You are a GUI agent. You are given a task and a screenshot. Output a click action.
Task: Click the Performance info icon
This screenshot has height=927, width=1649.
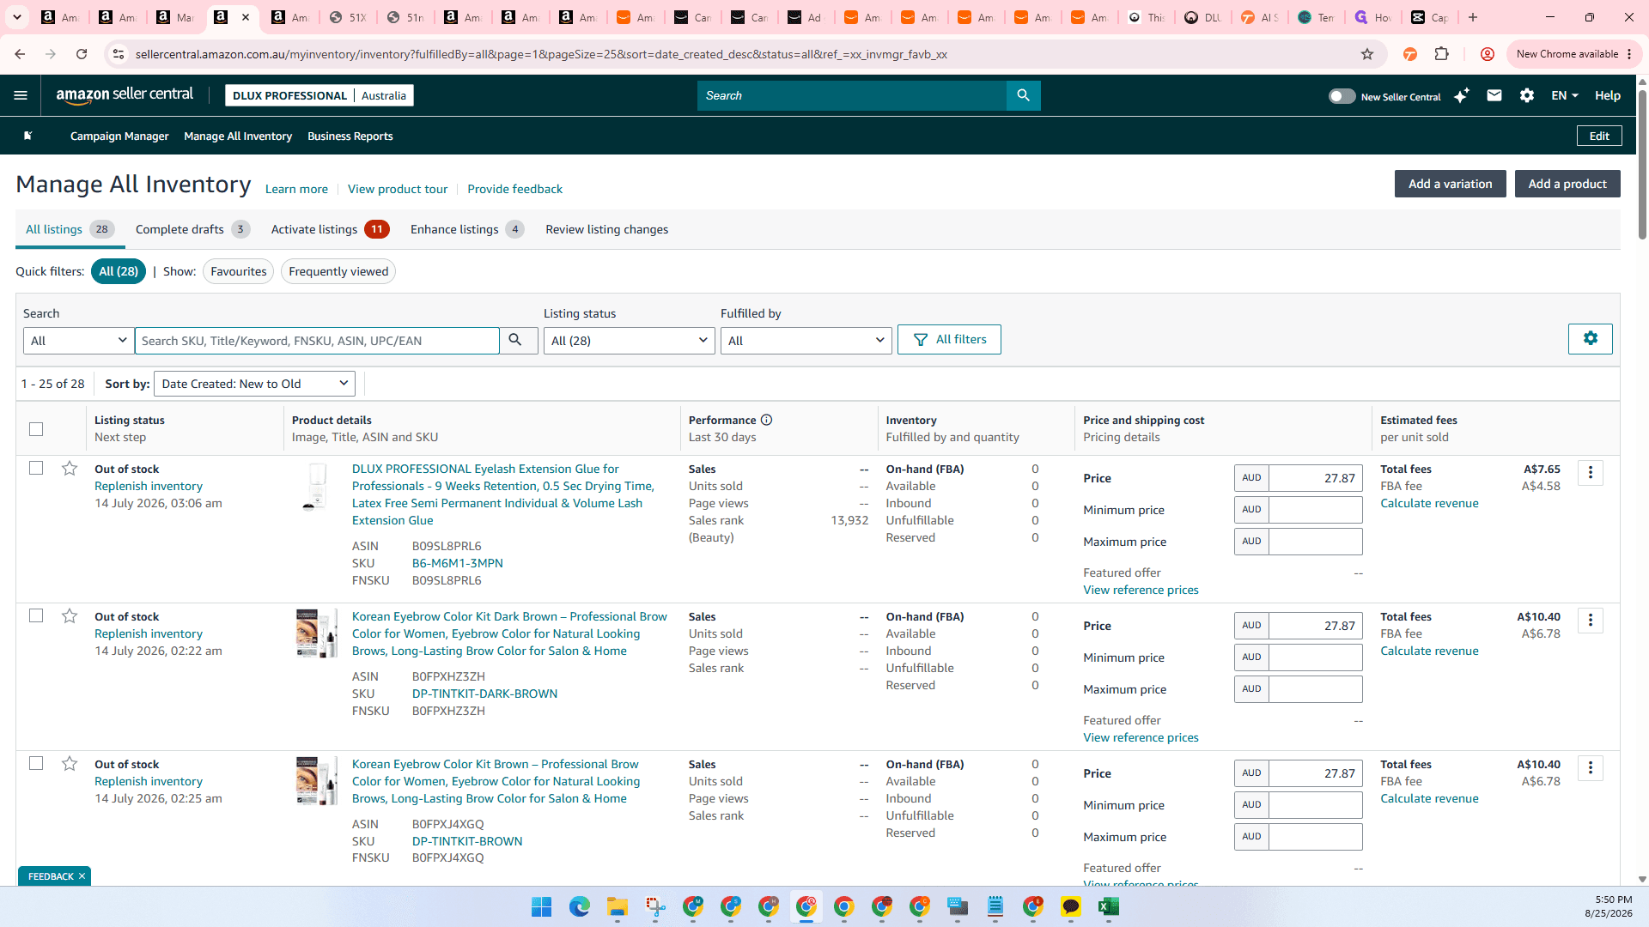pyautogui.click(x=766, y=420)
